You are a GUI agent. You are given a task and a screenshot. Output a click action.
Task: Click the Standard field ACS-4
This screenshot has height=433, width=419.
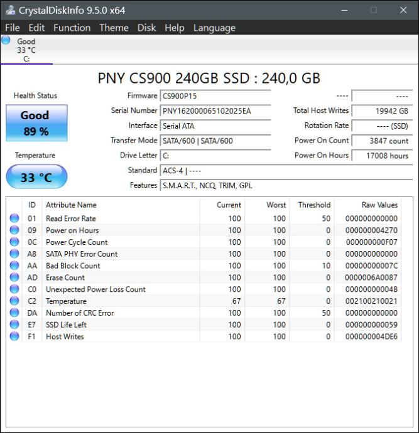[x=286, y=171]
